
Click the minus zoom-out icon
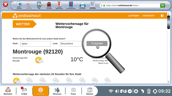click(x=130, y=91)
